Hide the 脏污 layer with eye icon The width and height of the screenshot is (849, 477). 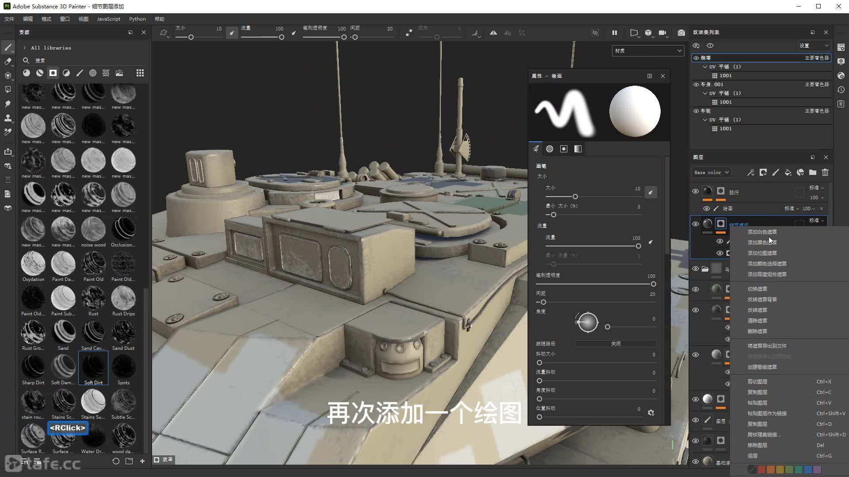(696, 191)
